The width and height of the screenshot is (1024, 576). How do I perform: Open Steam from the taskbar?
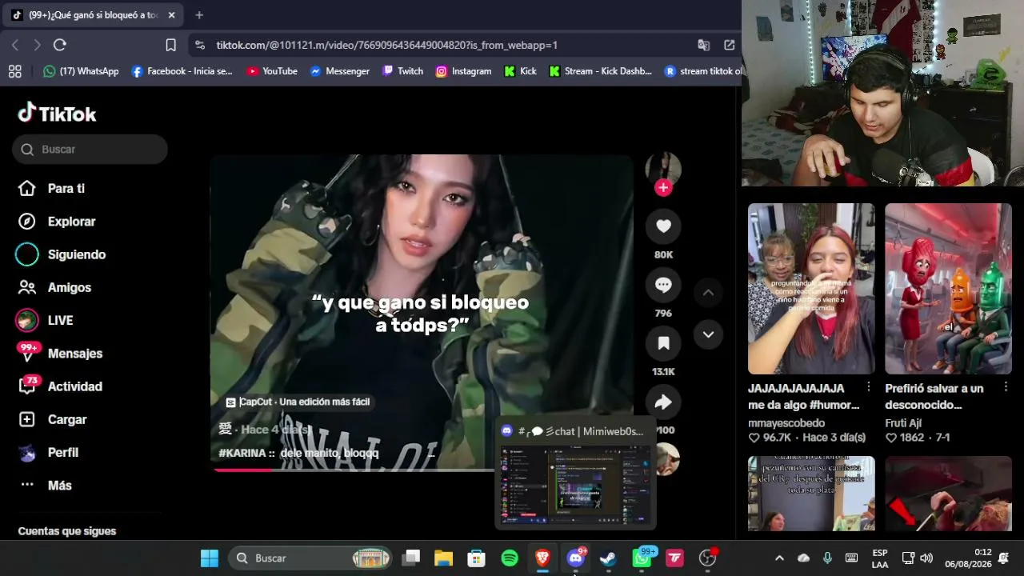tap(609, 558)
